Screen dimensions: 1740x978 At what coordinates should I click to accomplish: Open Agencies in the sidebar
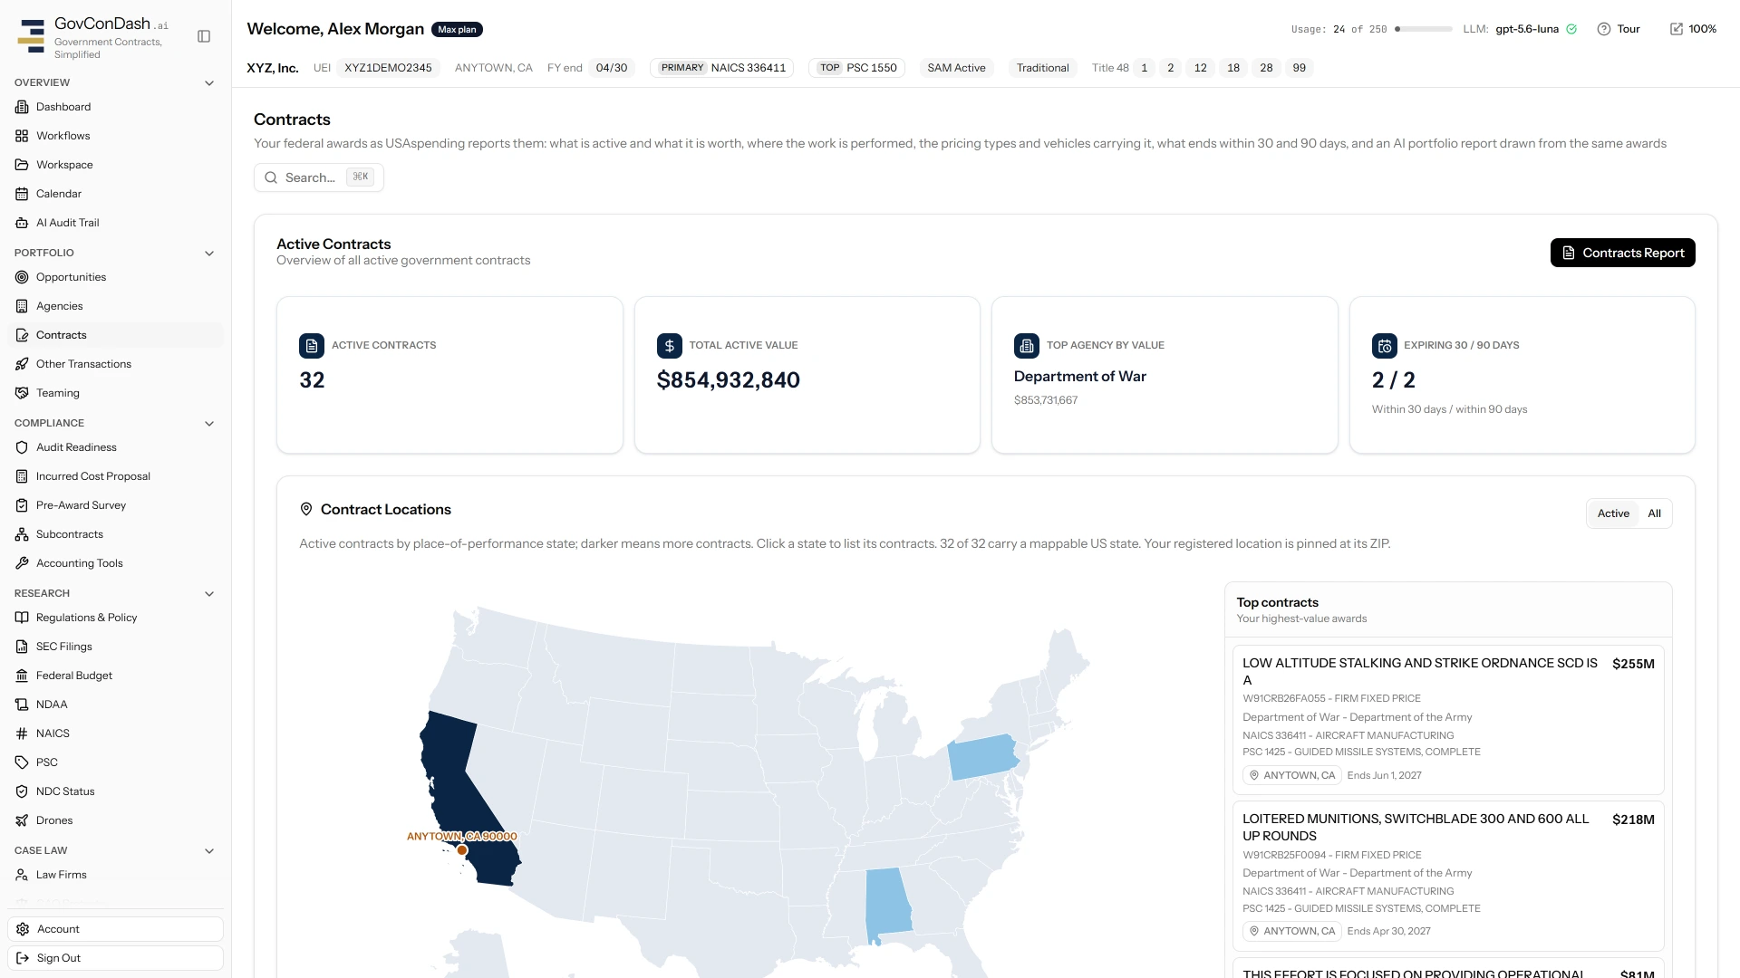pos(115,306)
